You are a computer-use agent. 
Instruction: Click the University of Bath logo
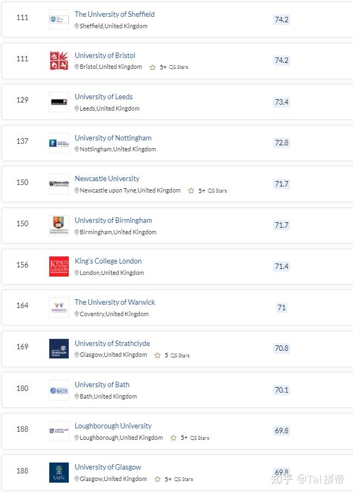pos(58,390)
